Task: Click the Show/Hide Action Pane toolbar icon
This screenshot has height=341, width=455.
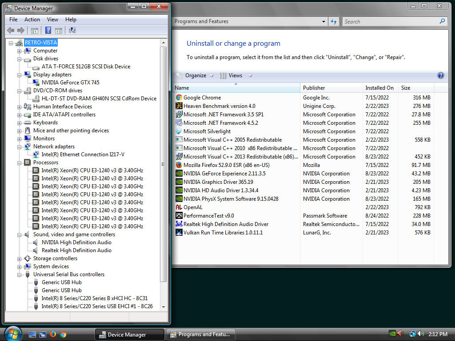Action: pos(59,31)
